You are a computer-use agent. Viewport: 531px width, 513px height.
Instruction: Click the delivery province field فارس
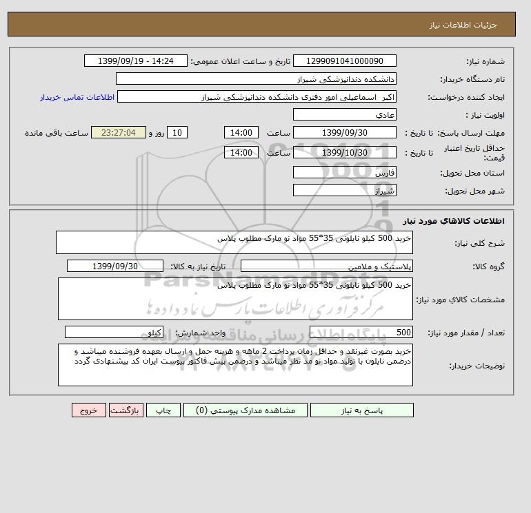click(x=344, y=172)
